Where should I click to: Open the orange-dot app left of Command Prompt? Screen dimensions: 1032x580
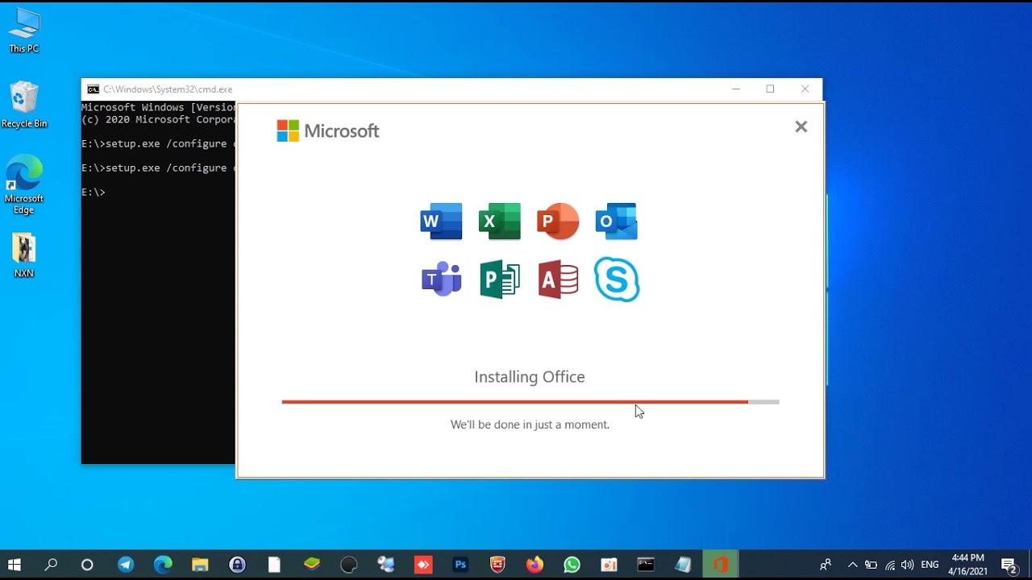click(609, 565)
